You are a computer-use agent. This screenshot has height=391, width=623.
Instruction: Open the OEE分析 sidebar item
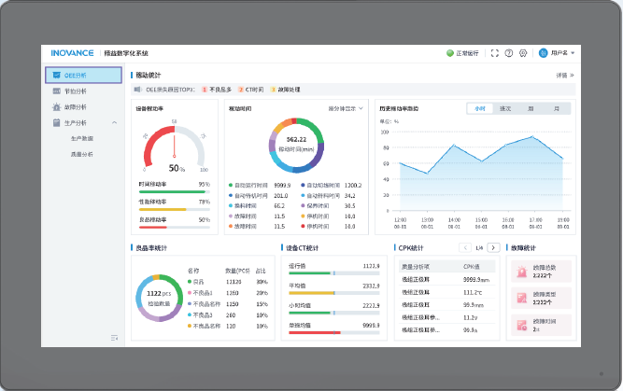83,75
